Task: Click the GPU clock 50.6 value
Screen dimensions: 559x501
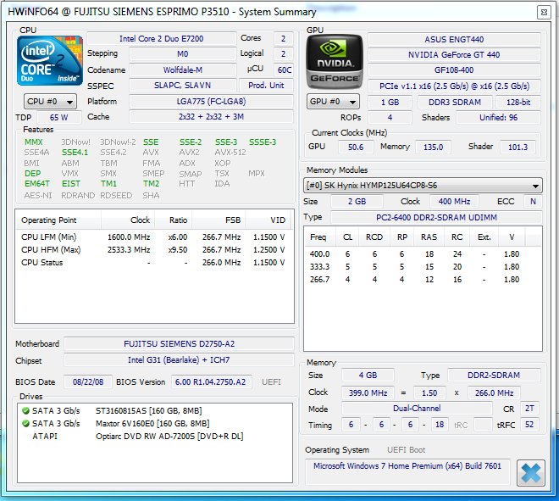Action: (x=356, y=147)
